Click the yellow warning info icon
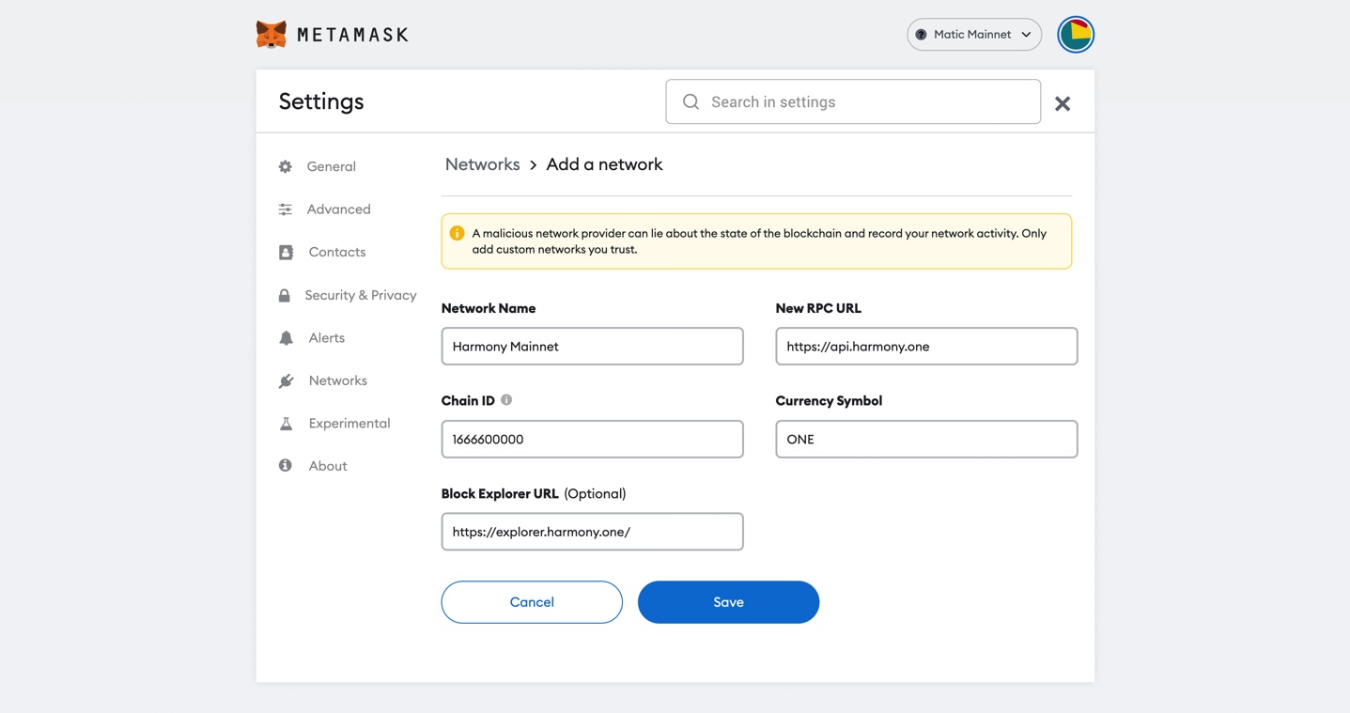The height and width of the screenshot is (713, 1350). tap(457, 233)
